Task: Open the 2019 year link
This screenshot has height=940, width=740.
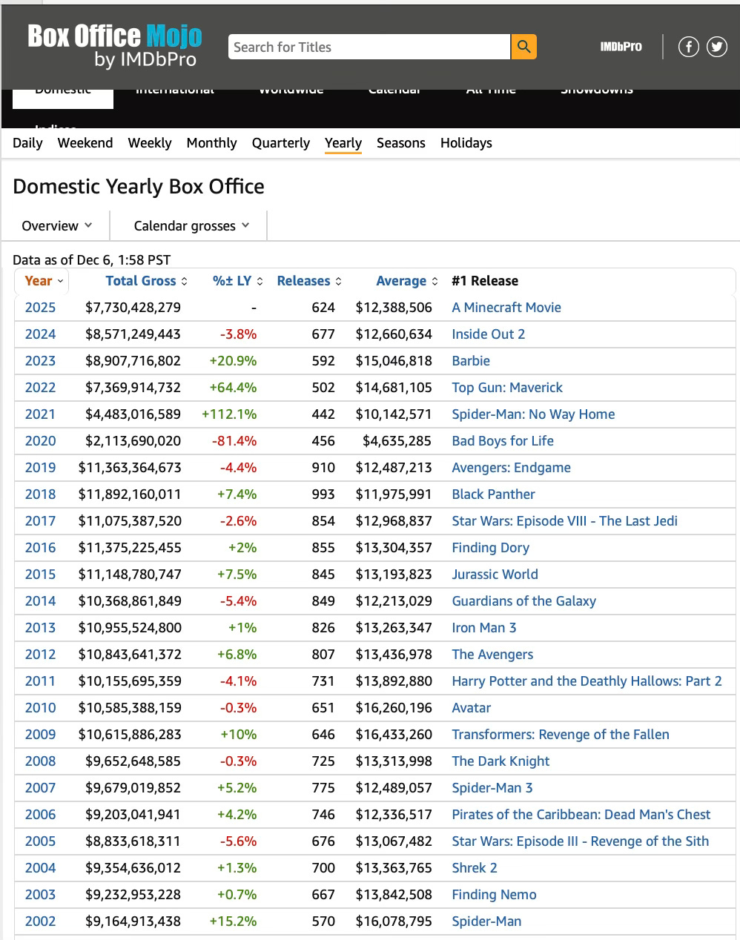Action: 40,468
